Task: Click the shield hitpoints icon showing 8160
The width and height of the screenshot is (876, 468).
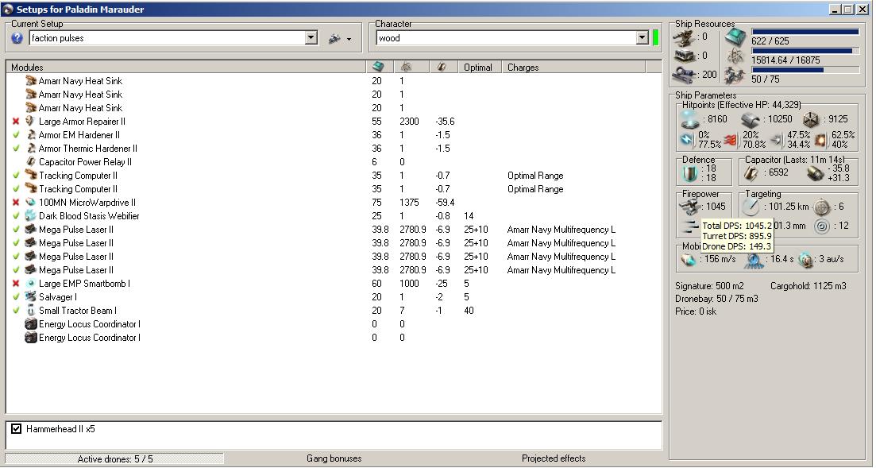Action: click(690, 119)
